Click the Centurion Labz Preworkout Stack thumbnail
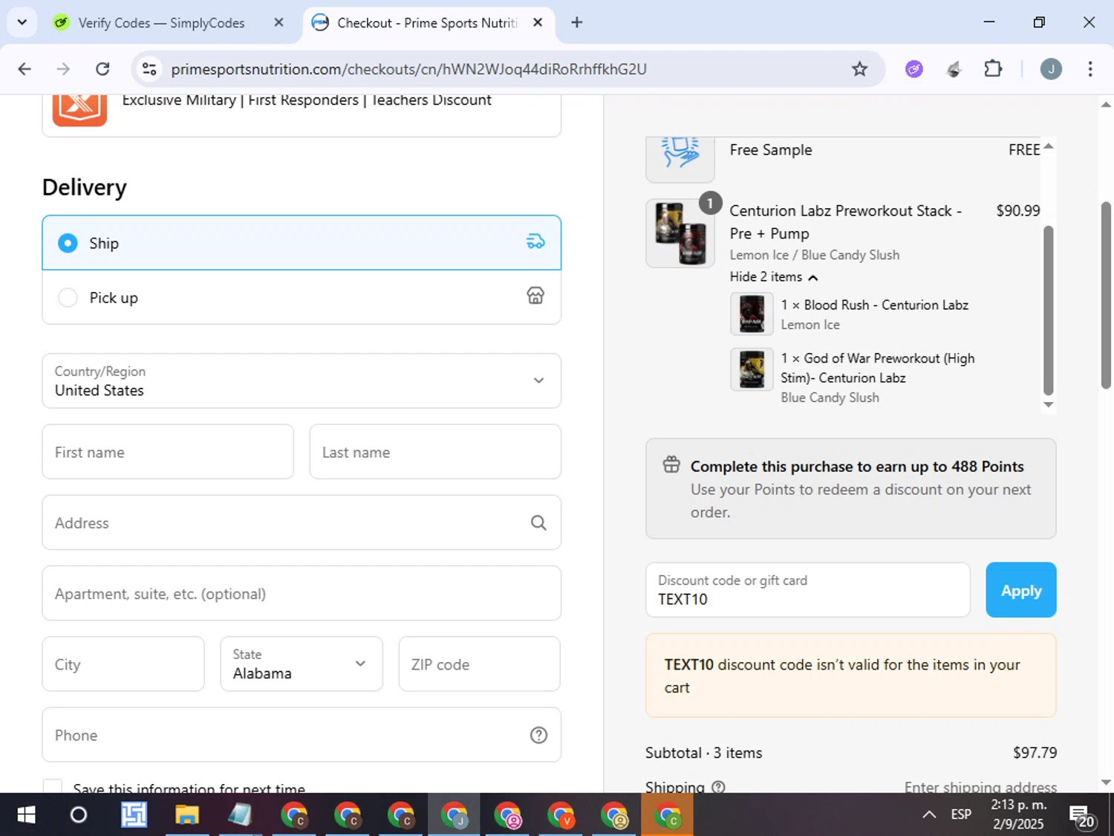The width and height of the screenshot is (1114, 836). click(680, 233)
